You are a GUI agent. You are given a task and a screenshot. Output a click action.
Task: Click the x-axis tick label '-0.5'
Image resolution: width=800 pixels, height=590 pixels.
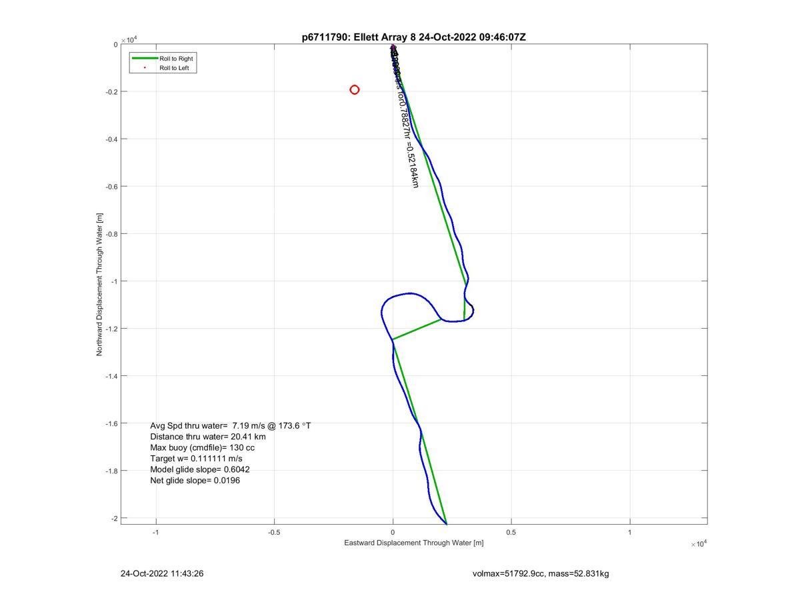[x=274, y=533]
